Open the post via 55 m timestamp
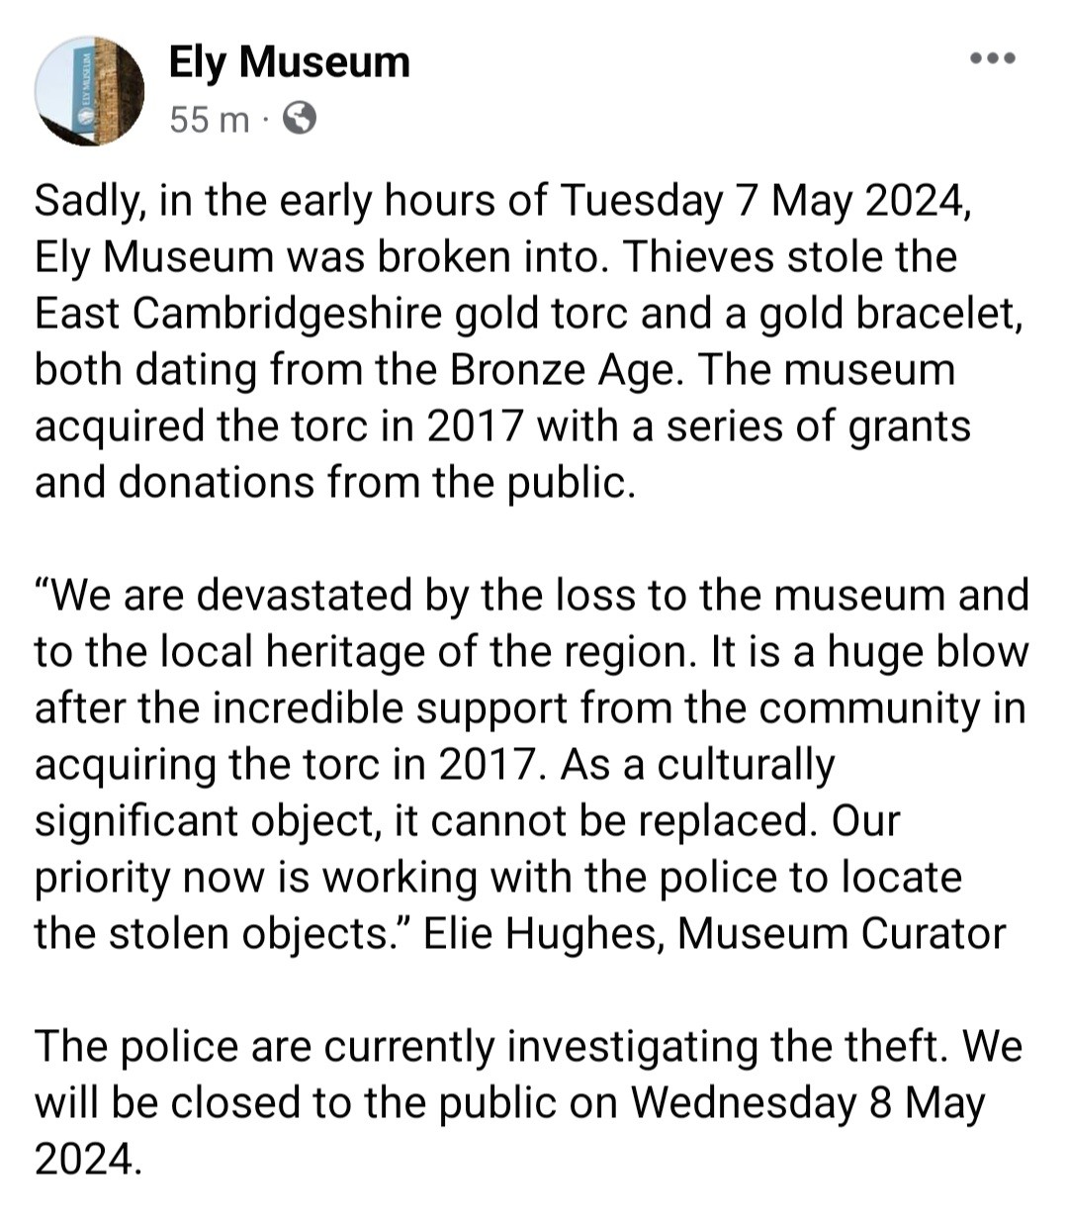 tap(209, 120)
